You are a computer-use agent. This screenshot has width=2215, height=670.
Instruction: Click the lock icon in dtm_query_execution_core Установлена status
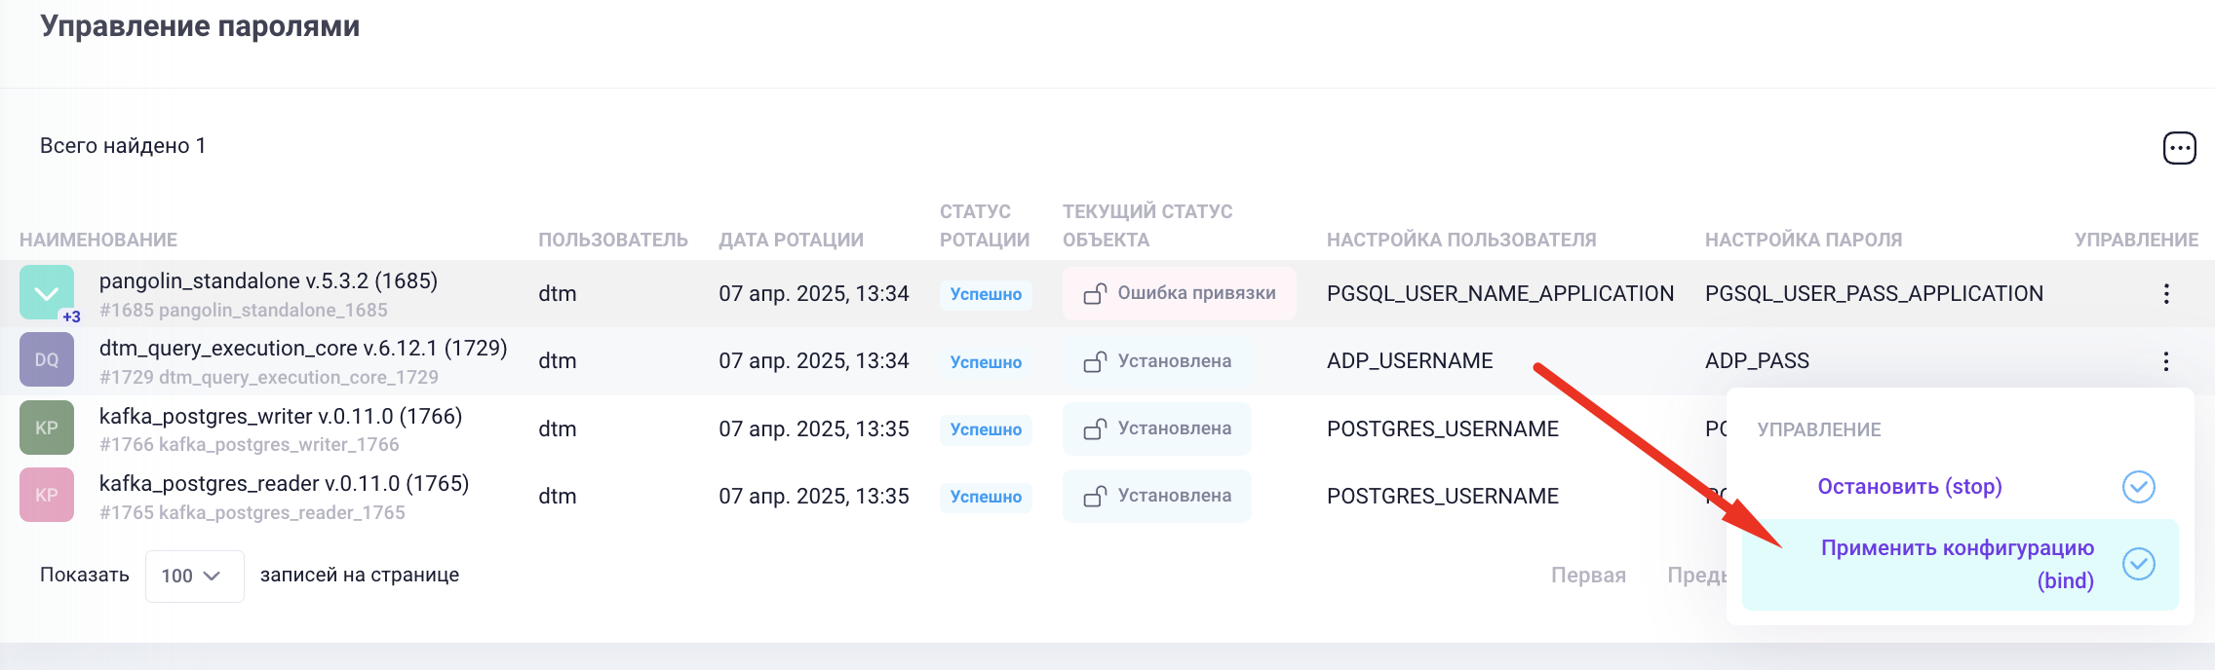coord(1095,361)
